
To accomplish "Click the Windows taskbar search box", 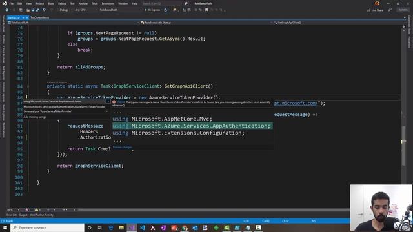I will click(x=48, y=227).
